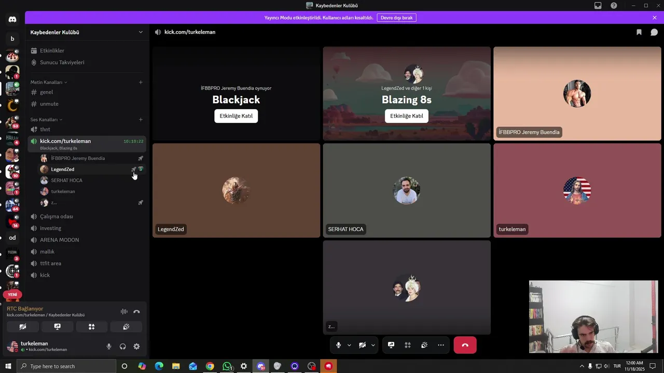Select the genel text channel
This screenshot has height=373, width=664.
87,92
